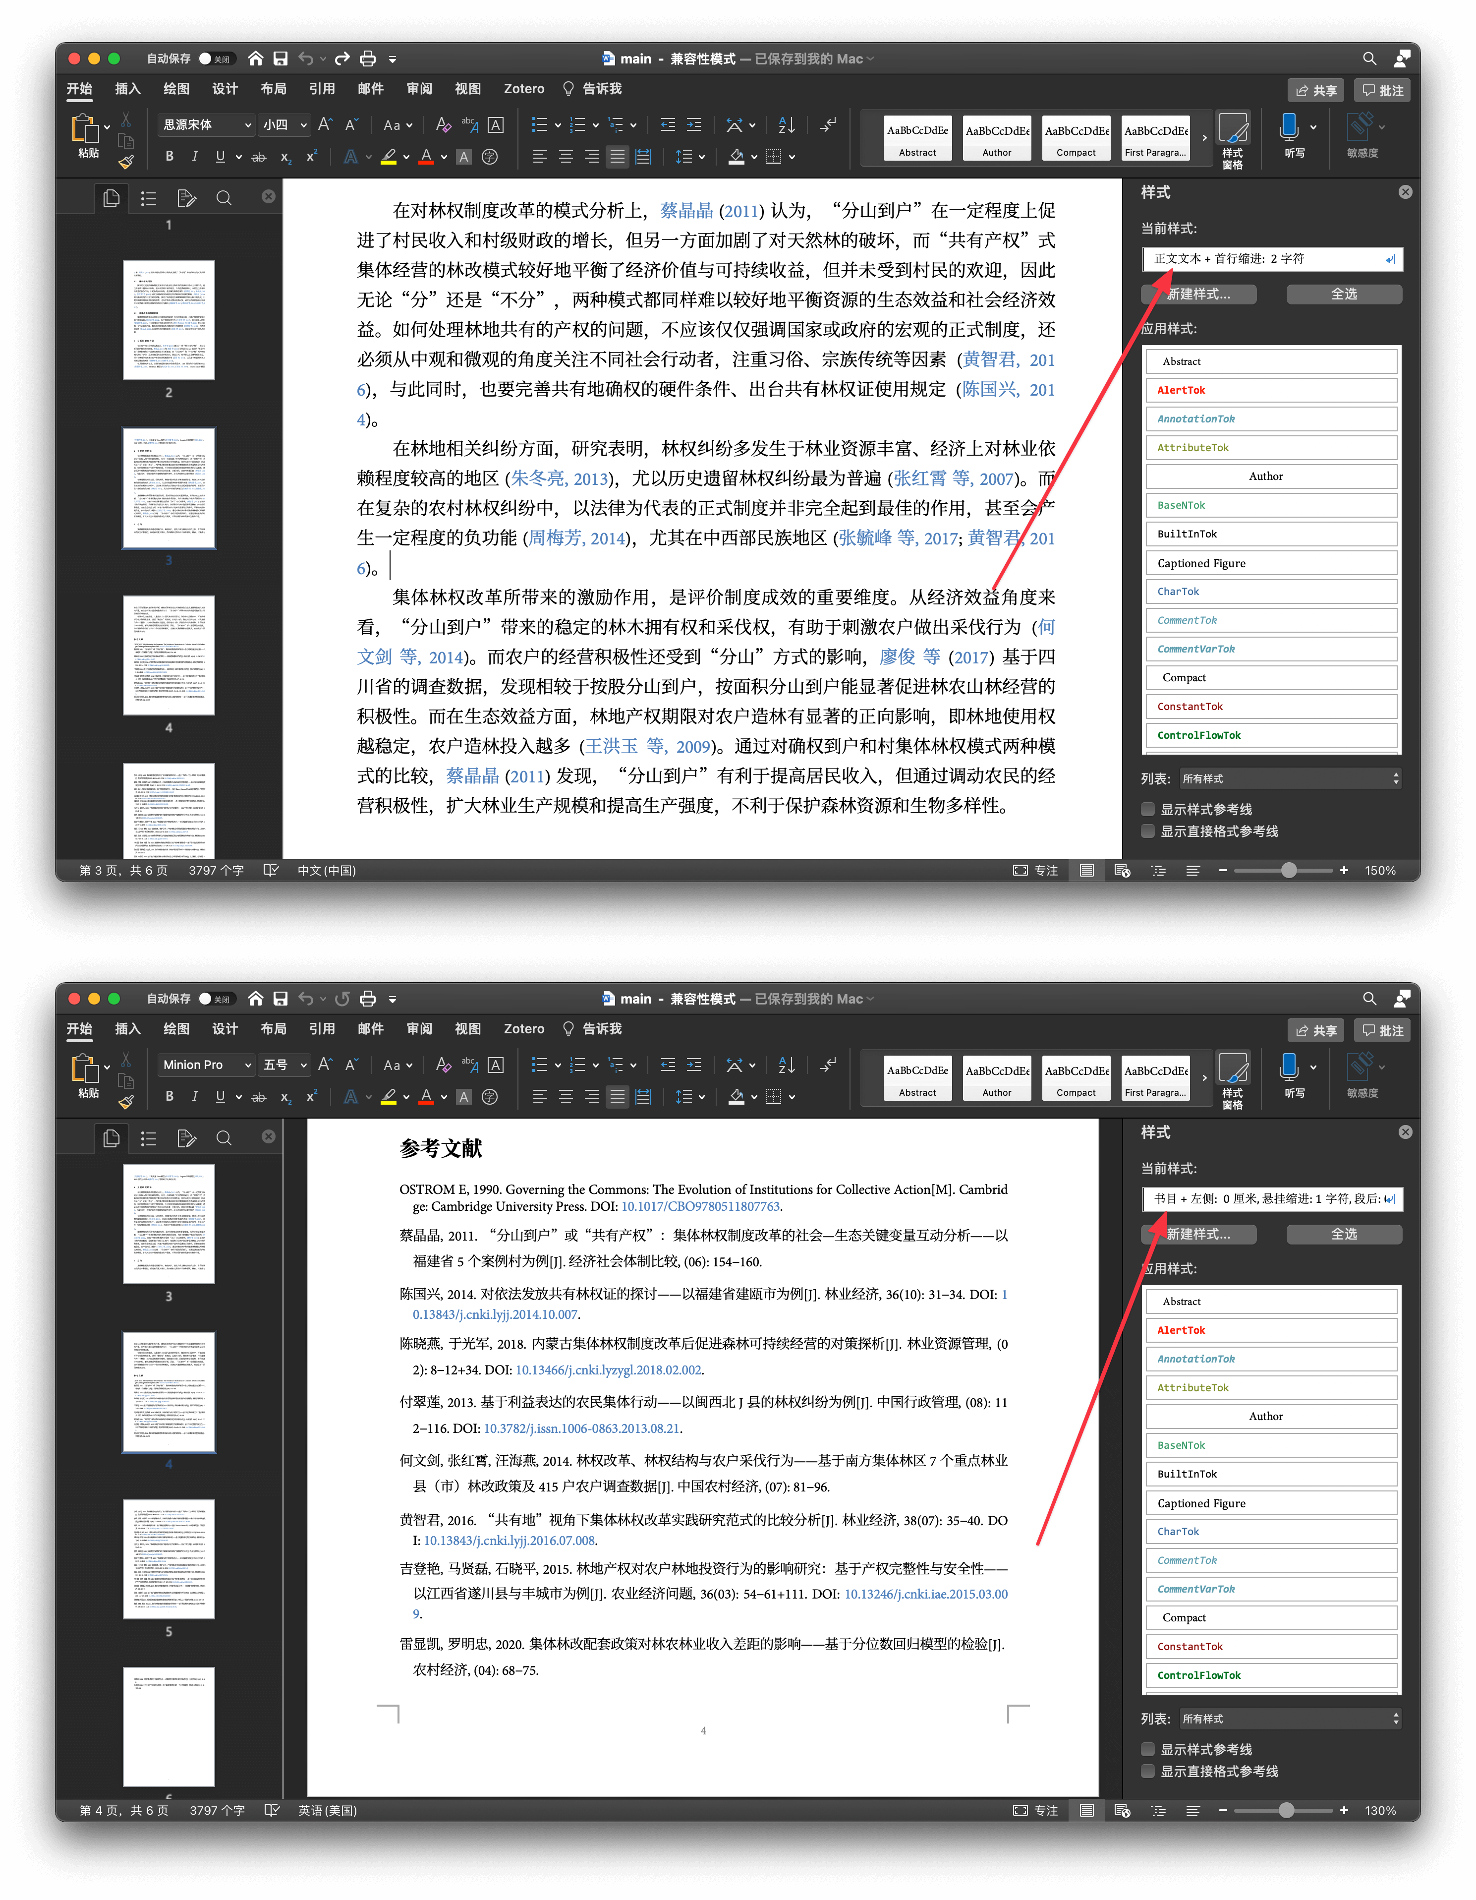The image size is (1476, 1900).
Task: Click Bold icon in upper Word window
Action: pyautogui.click(x=170, y=157)
